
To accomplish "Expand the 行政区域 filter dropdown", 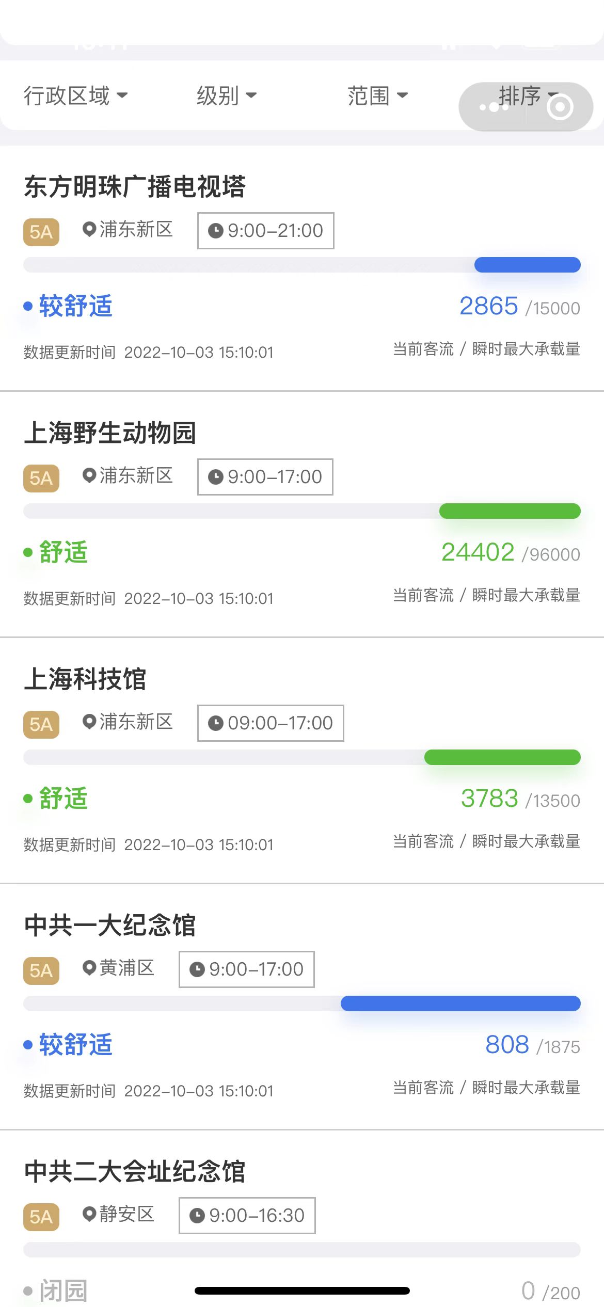I will (x=75, y=95).
